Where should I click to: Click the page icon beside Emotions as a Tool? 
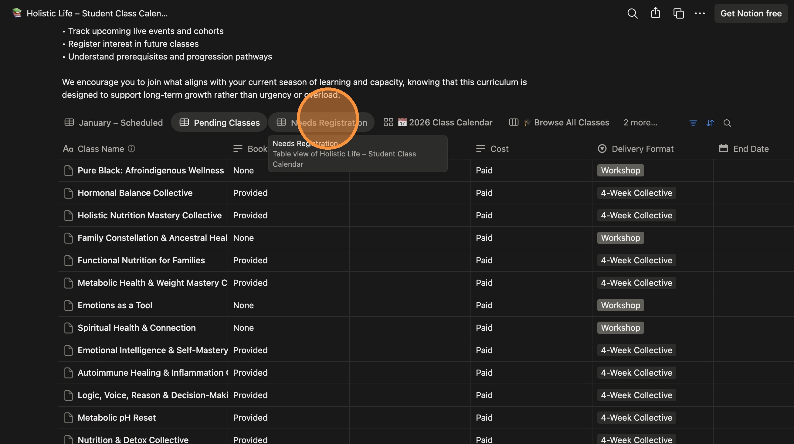click(68, 305)
